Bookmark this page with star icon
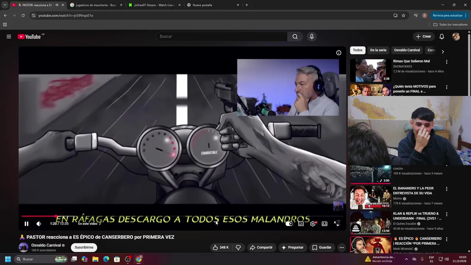The height and width of the screenshot is (265, 471). point(404,15)
